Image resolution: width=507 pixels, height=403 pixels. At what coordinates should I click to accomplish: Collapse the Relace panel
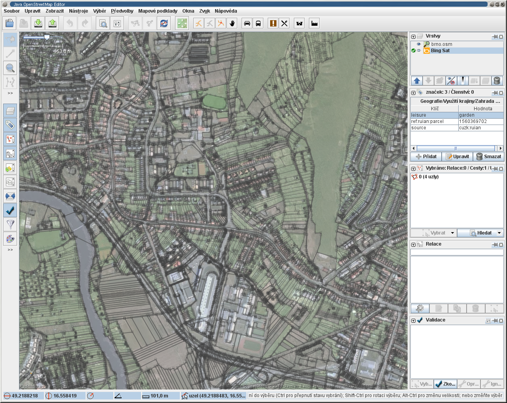413,244
